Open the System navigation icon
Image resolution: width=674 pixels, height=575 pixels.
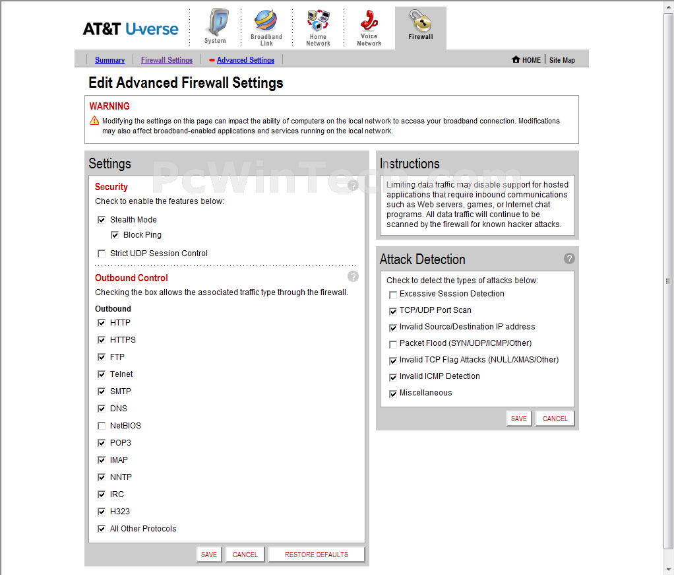pyautogui.click(x=215, y=24)
